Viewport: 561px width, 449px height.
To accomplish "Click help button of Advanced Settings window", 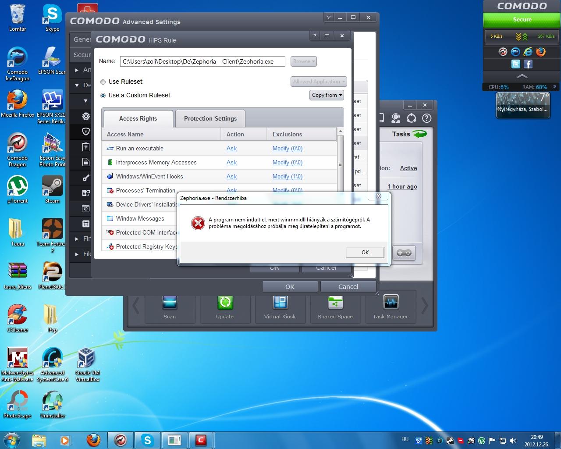I will 329,18.
